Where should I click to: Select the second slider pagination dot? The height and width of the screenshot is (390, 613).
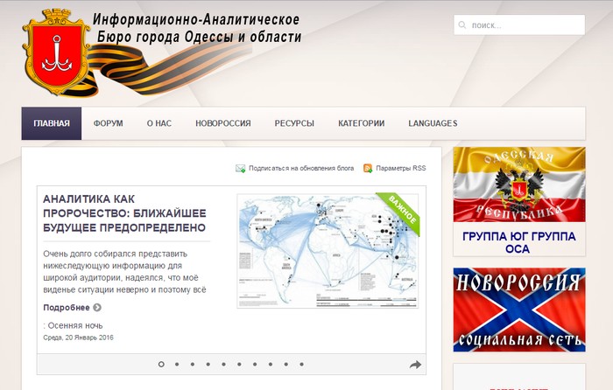pos(177,365)
